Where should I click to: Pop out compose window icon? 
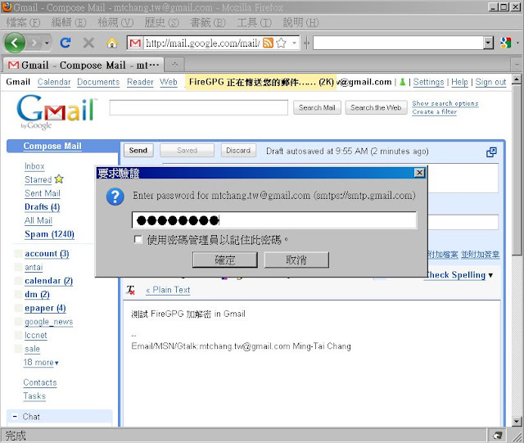click(x=491, y=152)
